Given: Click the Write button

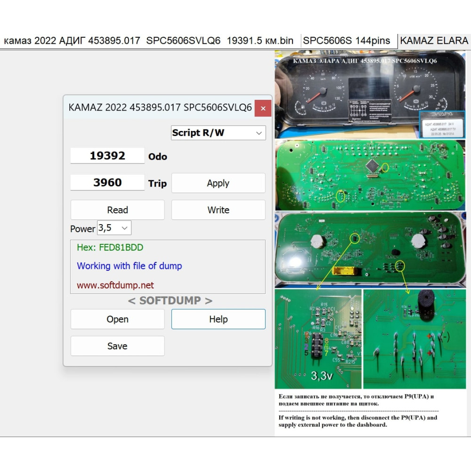Looking at the screenshot, I should [219, 210].
